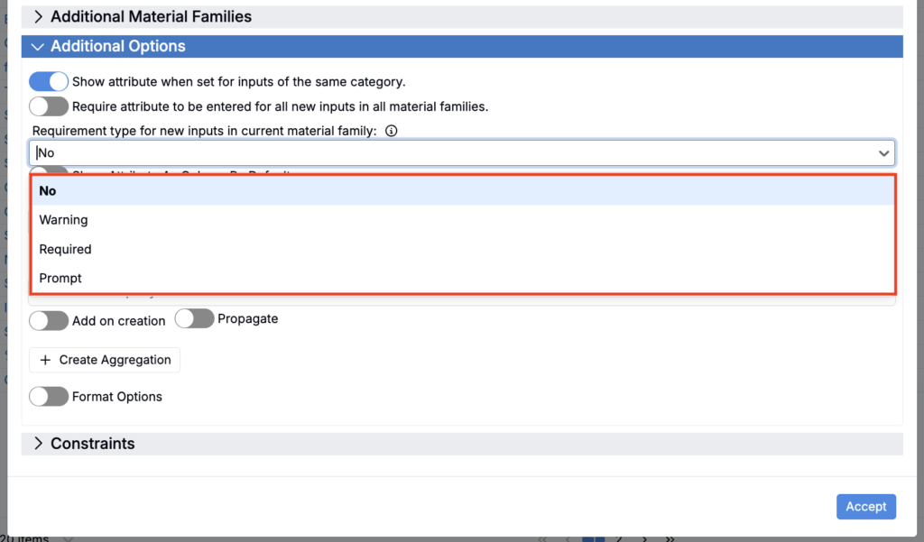Select the Prompt requirement option

[60, 278]
